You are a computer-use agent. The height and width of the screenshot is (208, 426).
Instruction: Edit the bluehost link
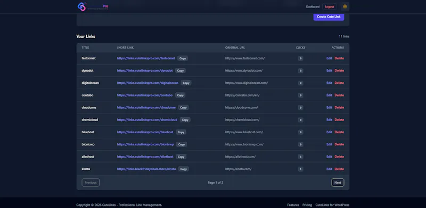pyautogui.click(x=329, y=132)
